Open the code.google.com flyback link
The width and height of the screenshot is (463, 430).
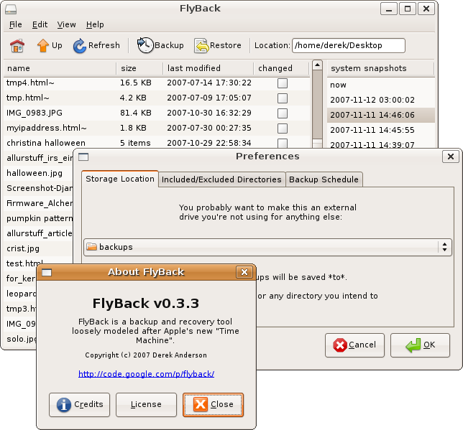pos(146,374)
